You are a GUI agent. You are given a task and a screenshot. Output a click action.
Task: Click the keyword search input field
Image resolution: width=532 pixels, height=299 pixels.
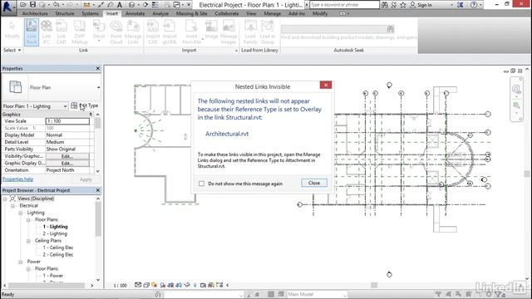(x=344, y=5)
